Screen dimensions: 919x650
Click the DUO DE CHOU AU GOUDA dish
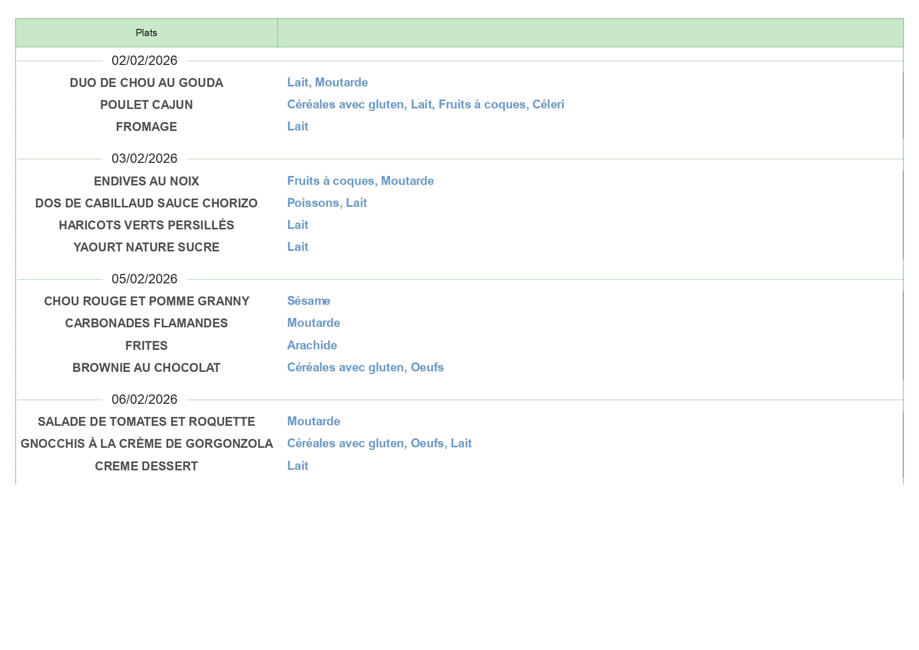coord(146,83)
